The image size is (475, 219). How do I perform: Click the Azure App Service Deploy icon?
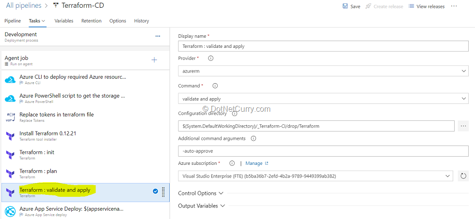[x=10, y=211]
